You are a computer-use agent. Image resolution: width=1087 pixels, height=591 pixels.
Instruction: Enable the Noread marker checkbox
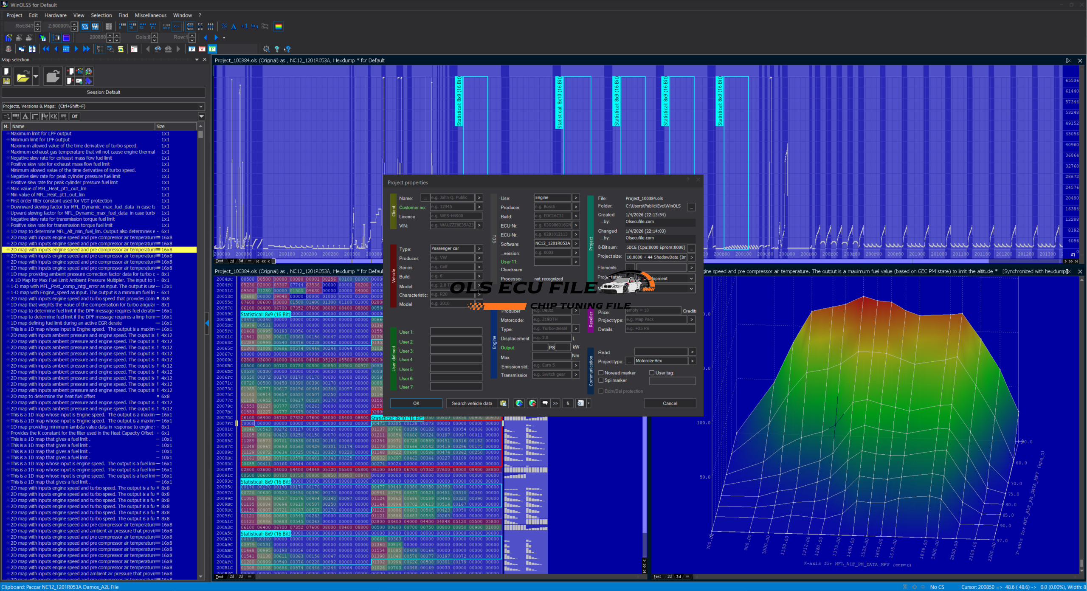tap(601, 373)
